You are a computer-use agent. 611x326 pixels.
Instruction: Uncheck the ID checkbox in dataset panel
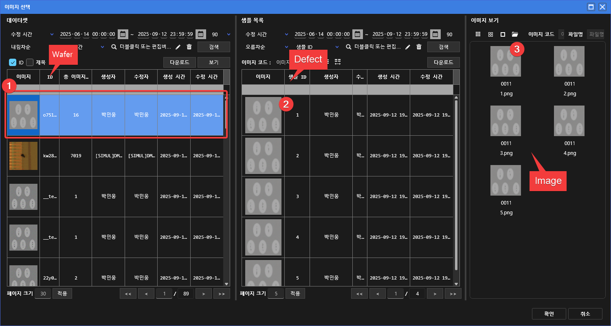tap(13, 62)
